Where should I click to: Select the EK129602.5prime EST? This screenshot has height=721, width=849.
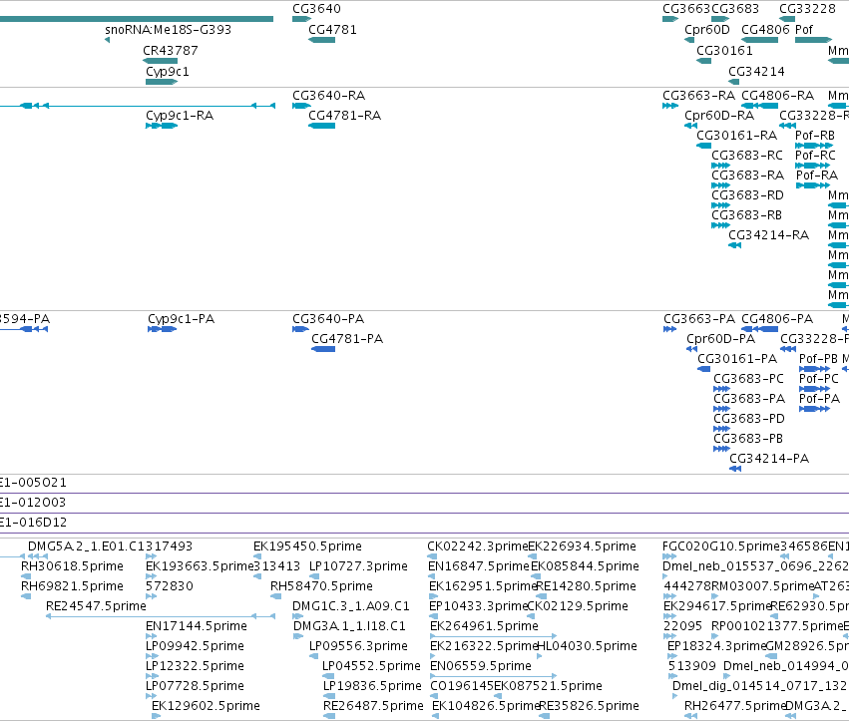coord(156,716)
